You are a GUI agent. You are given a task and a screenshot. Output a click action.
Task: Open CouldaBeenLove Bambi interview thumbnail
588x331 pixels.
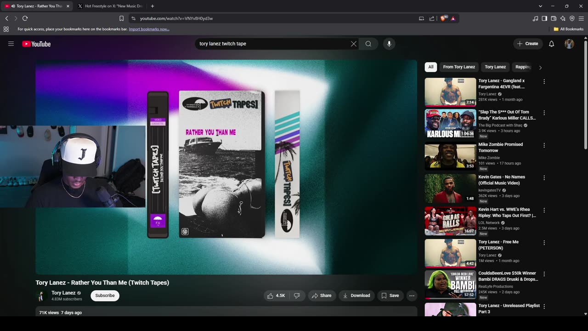coord(450,285)
